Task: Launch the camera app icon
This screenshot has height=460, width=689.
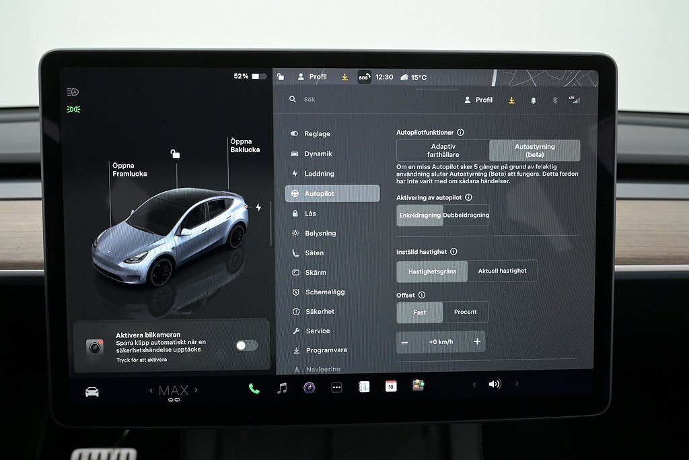Action: tap(310, 387)
